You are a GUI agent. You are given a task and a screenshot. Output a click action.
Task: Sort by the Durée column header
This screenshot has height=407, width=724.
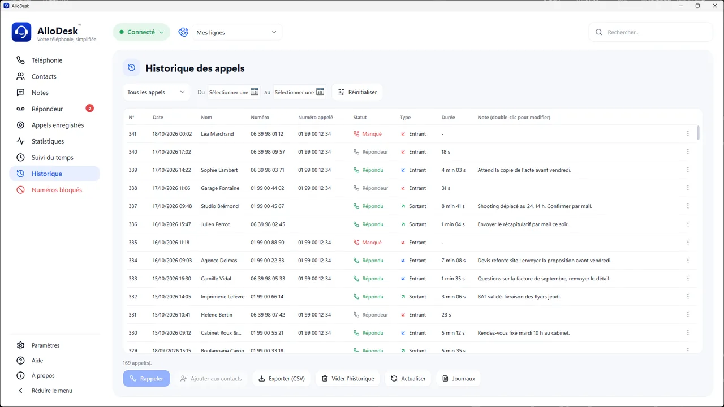pyautogui.click(x=448, y=118)
